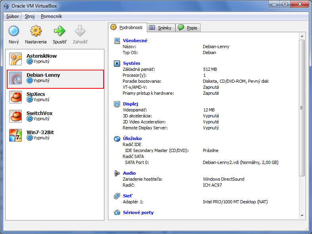Click the Všeobecné section computer icon
This screenshot has width=312, height=234.
pyautogui.click(x=117, y=41)
